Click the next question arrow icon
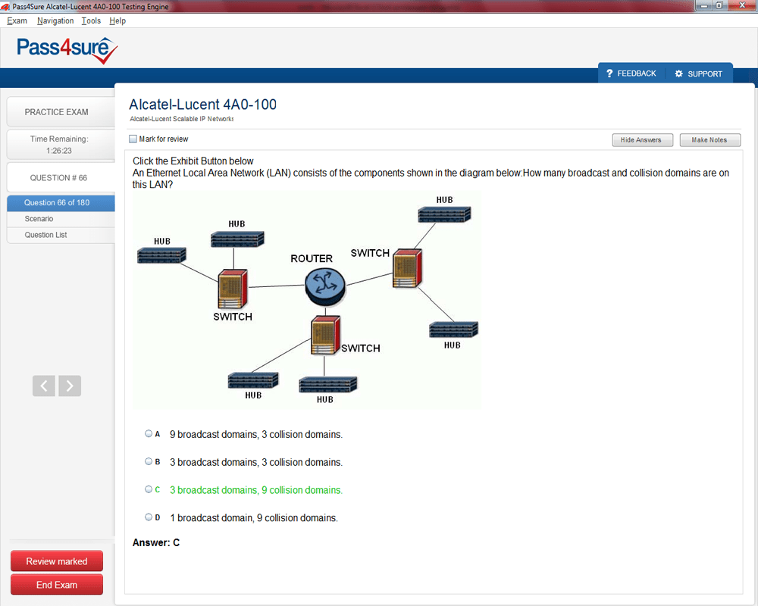Screen dimensions: 758x606 pos(70,386)
